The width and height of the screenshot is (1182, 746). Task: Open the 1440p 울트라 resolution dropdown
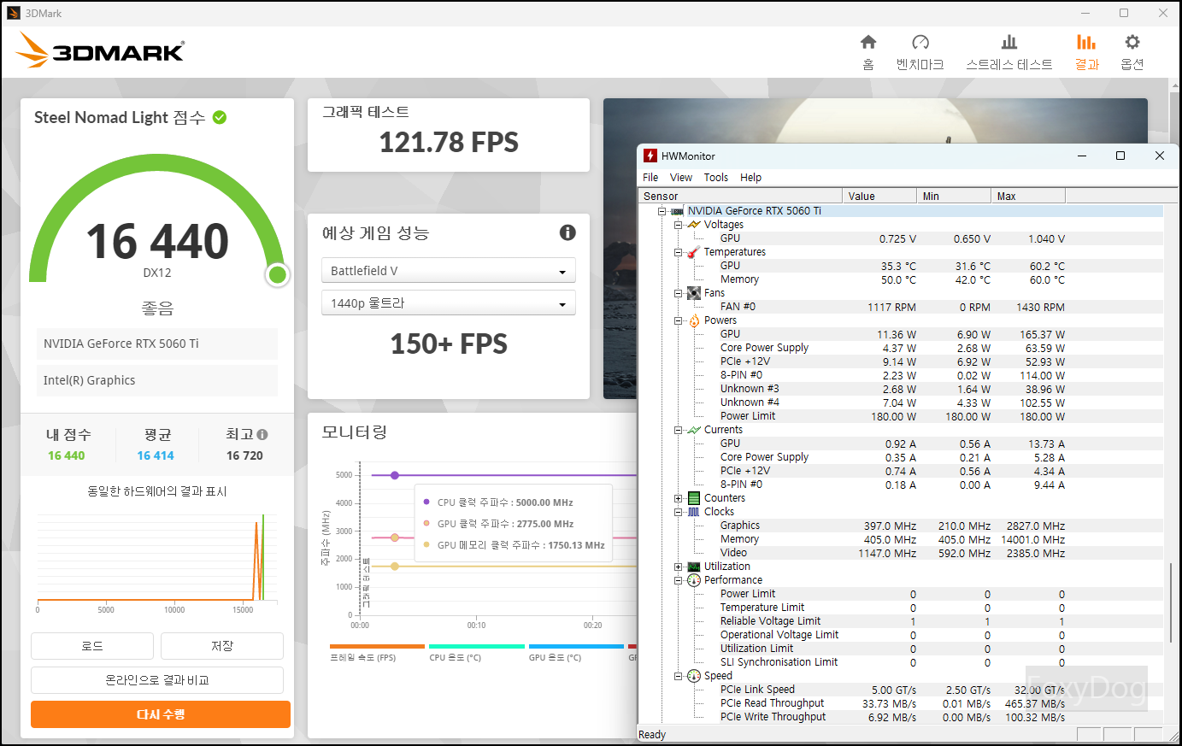[x=449, y=303]
